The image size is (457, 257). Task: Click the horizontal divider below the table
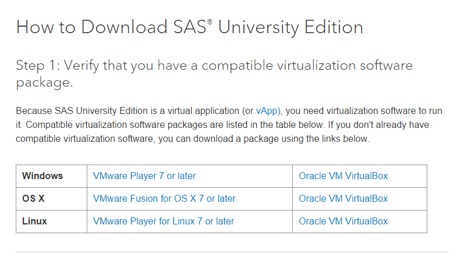coord(232,252)
